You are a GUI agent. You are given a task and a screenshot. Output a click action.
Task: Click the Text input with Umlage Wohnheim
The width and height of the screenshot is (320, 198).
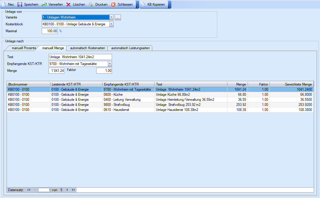pyautogui.click(x=80, y=57)
